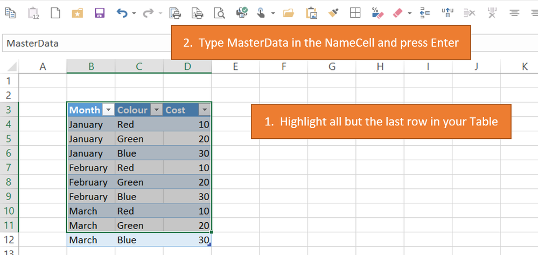Click the second printer icon
The width and height of the screenshot is (538, 255).
[x=197, y=13]
